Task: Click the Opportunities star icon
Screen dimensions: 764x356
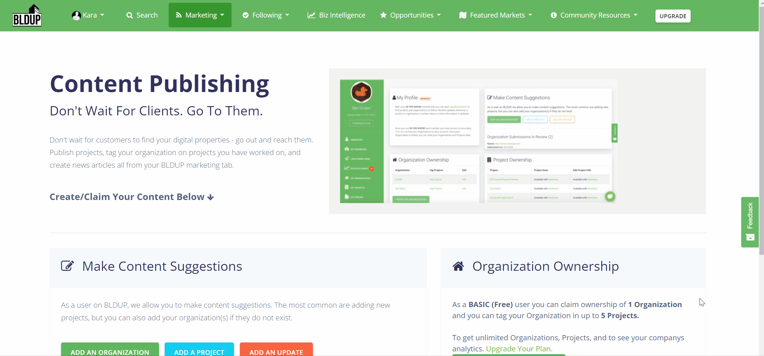Action: coord(383,15)
